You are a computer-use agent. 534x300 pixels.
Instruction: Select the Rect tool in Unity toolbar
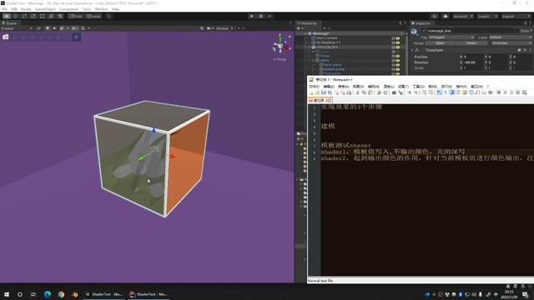(43, 17)
